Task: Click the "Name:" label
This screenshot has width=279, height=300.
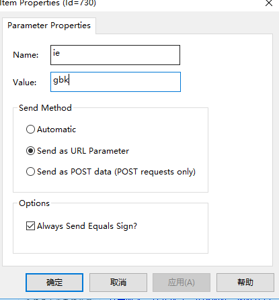Action: tap(26, 55)
